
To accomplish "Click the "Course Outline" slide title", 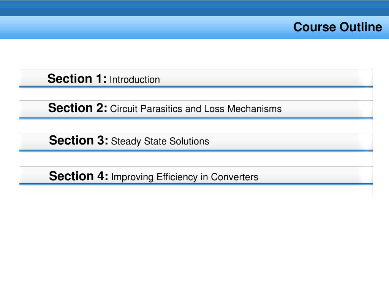I will pos(338,27).
